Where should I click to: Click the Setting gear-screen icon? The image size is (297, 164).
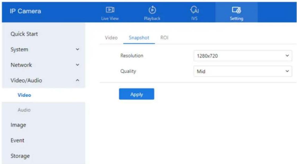point(236,10)
